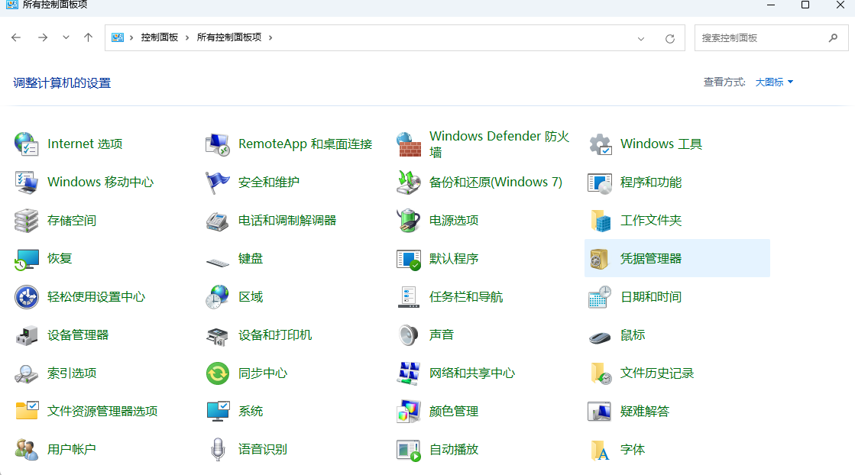Open address bar history dropdown

pyautogui.click(x=641, y=38)
